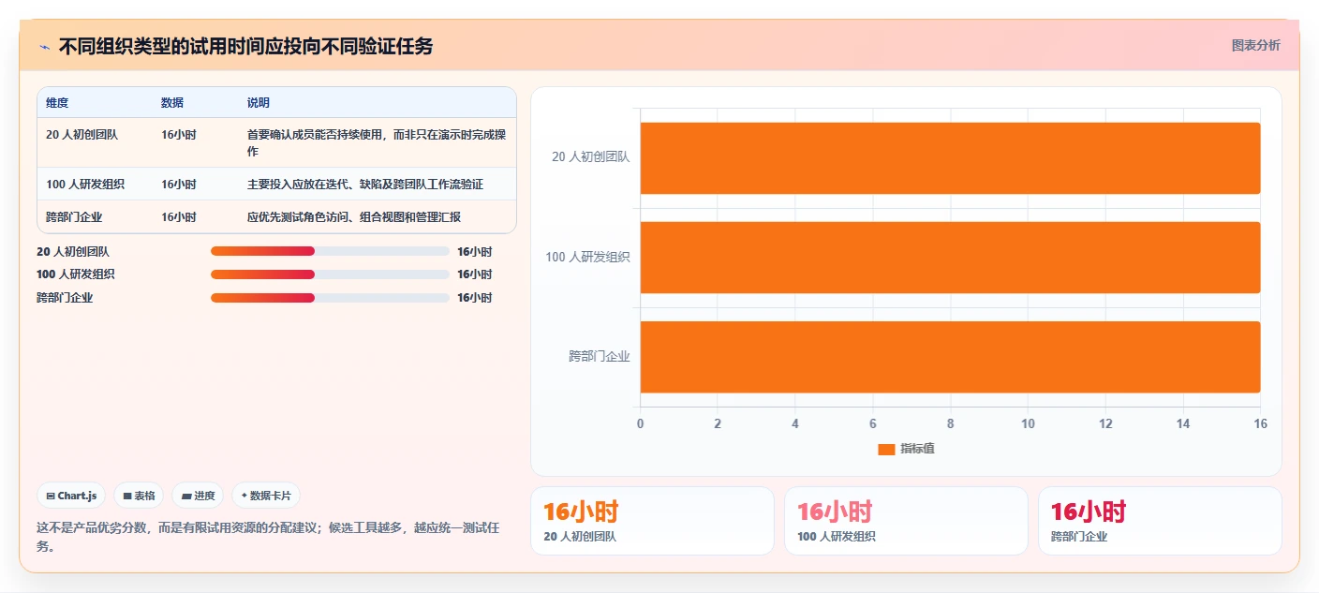Select the 数据卡片 tag chip
Image resolution: width=1319 pixels, height=593 pixels.
coord(266,496)
